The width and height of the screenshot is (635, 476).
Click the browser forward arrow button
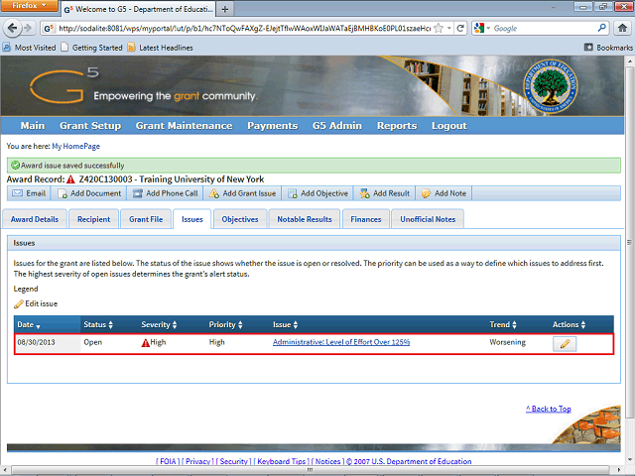(x=28, y=28)
